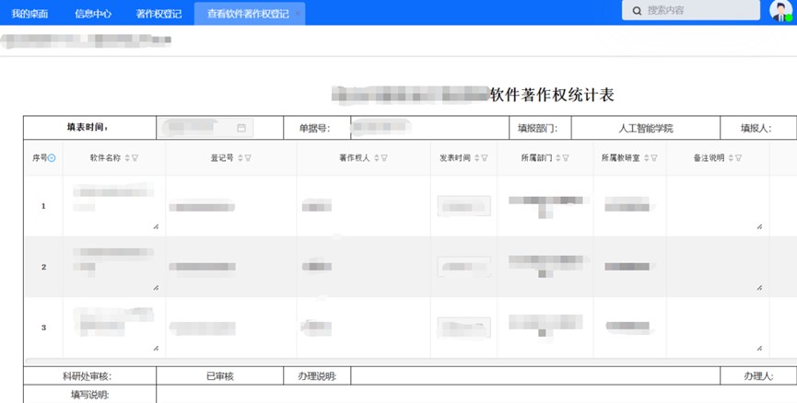Click the 备注说明 text area in row 1

click(716, 205)
